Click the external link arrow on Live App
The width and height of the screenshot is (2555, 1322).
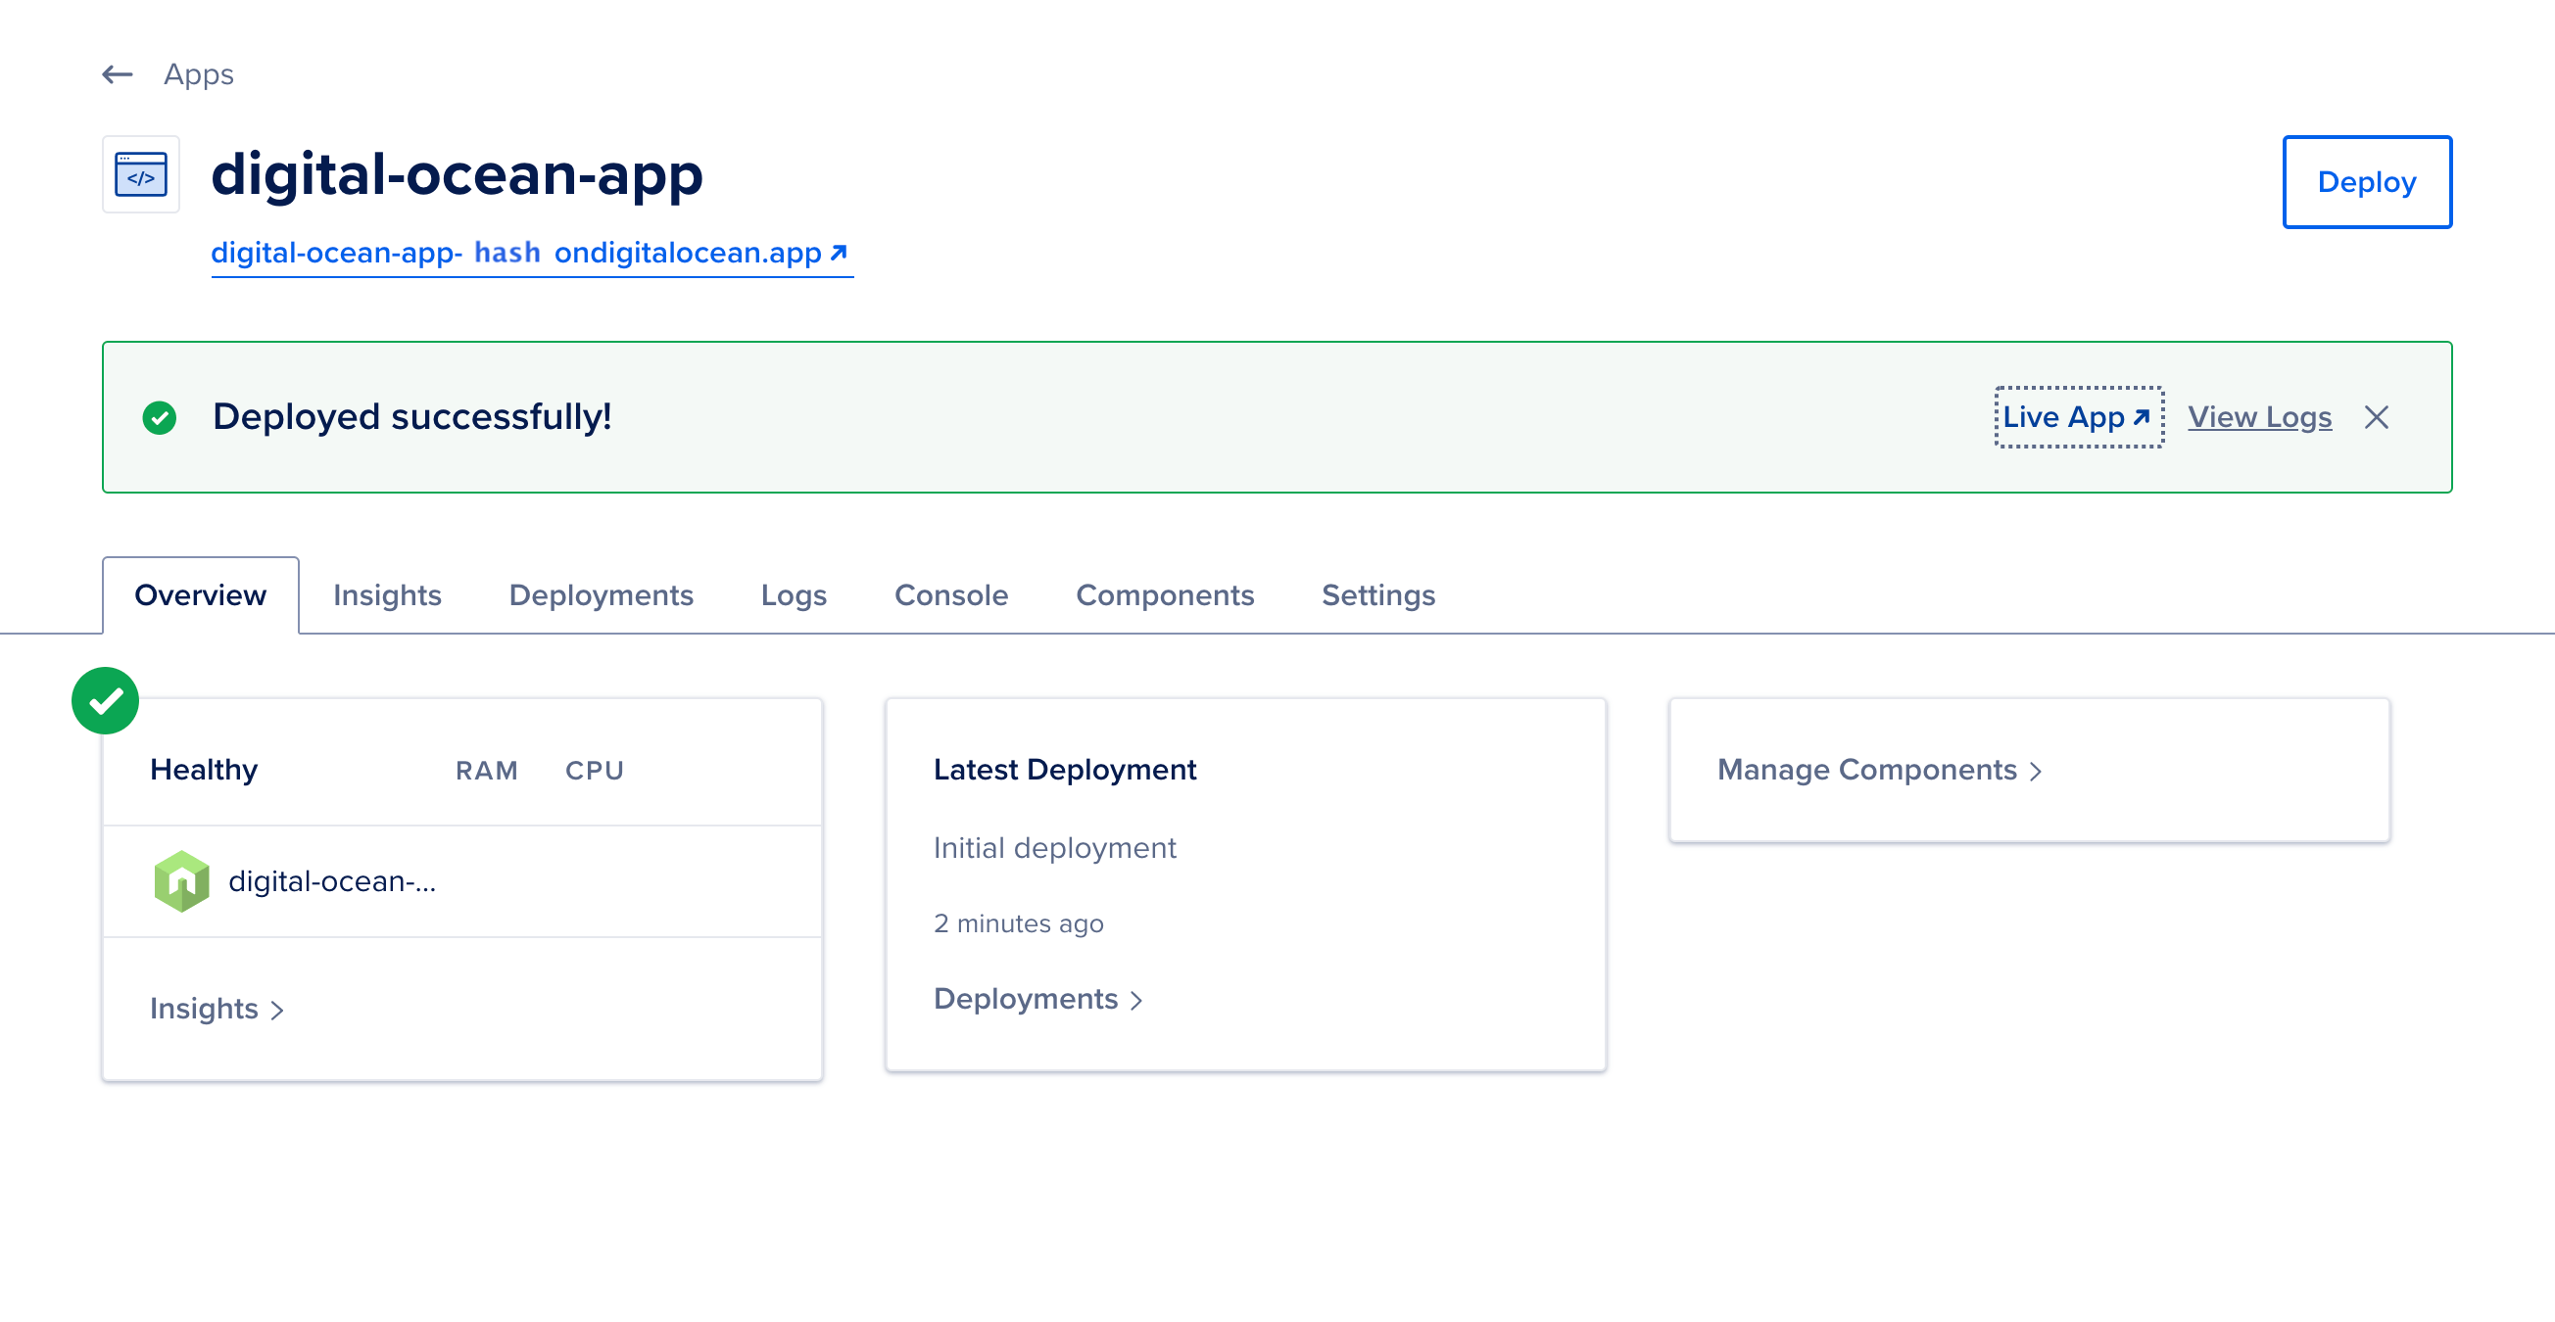(x=2145, y=414)
